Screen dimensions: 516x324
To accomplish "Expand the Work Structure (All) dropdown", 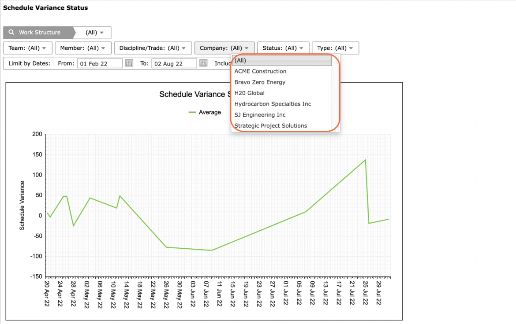I will click(94, 33).
